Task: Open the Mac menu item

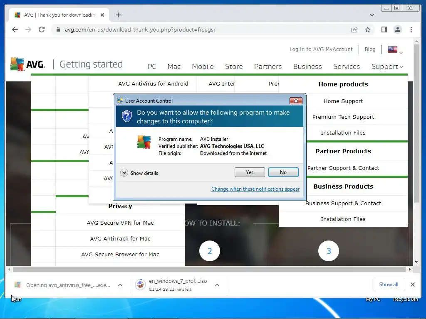Action: (x=174, y=66)
